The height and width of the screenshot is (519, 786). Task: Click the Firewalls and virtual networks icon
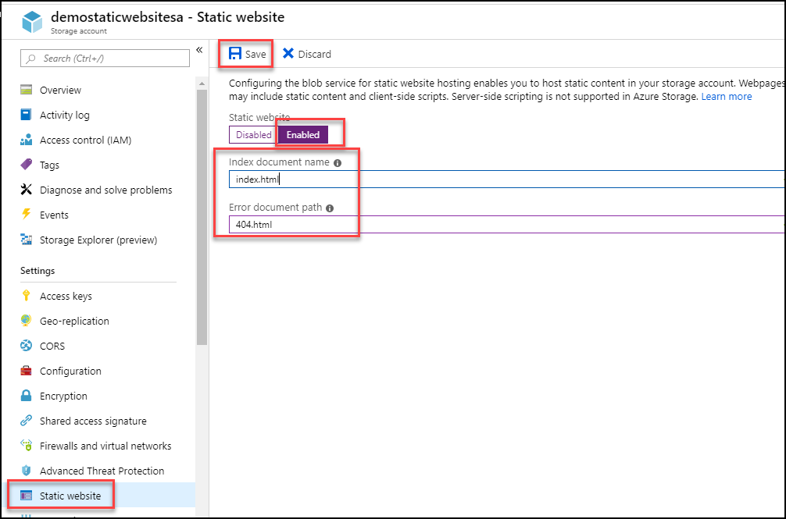[26, 446]
